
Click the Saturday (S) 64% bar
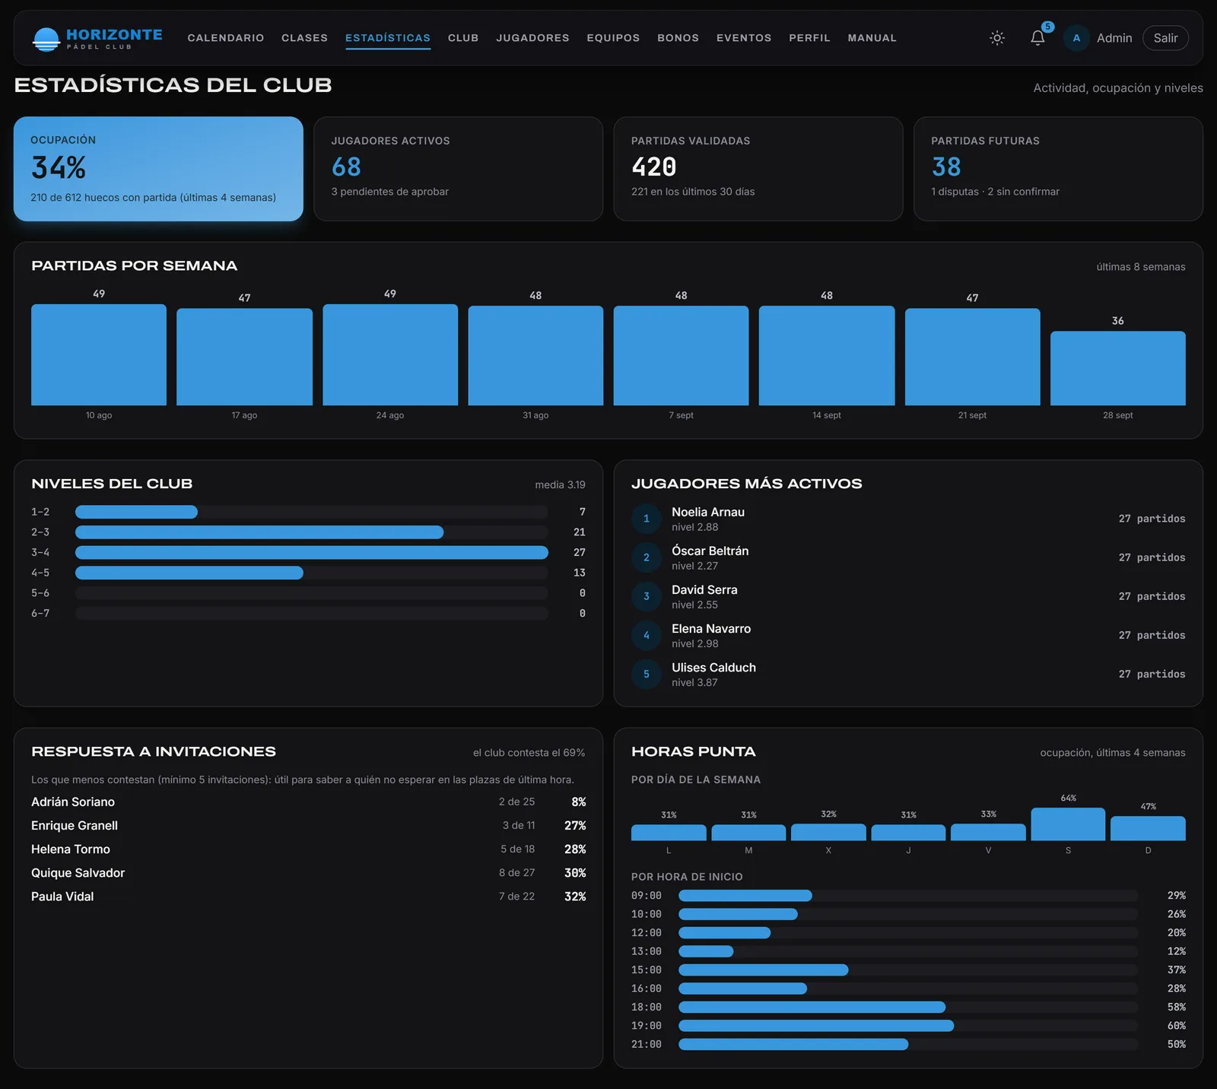coord(1068,824)
